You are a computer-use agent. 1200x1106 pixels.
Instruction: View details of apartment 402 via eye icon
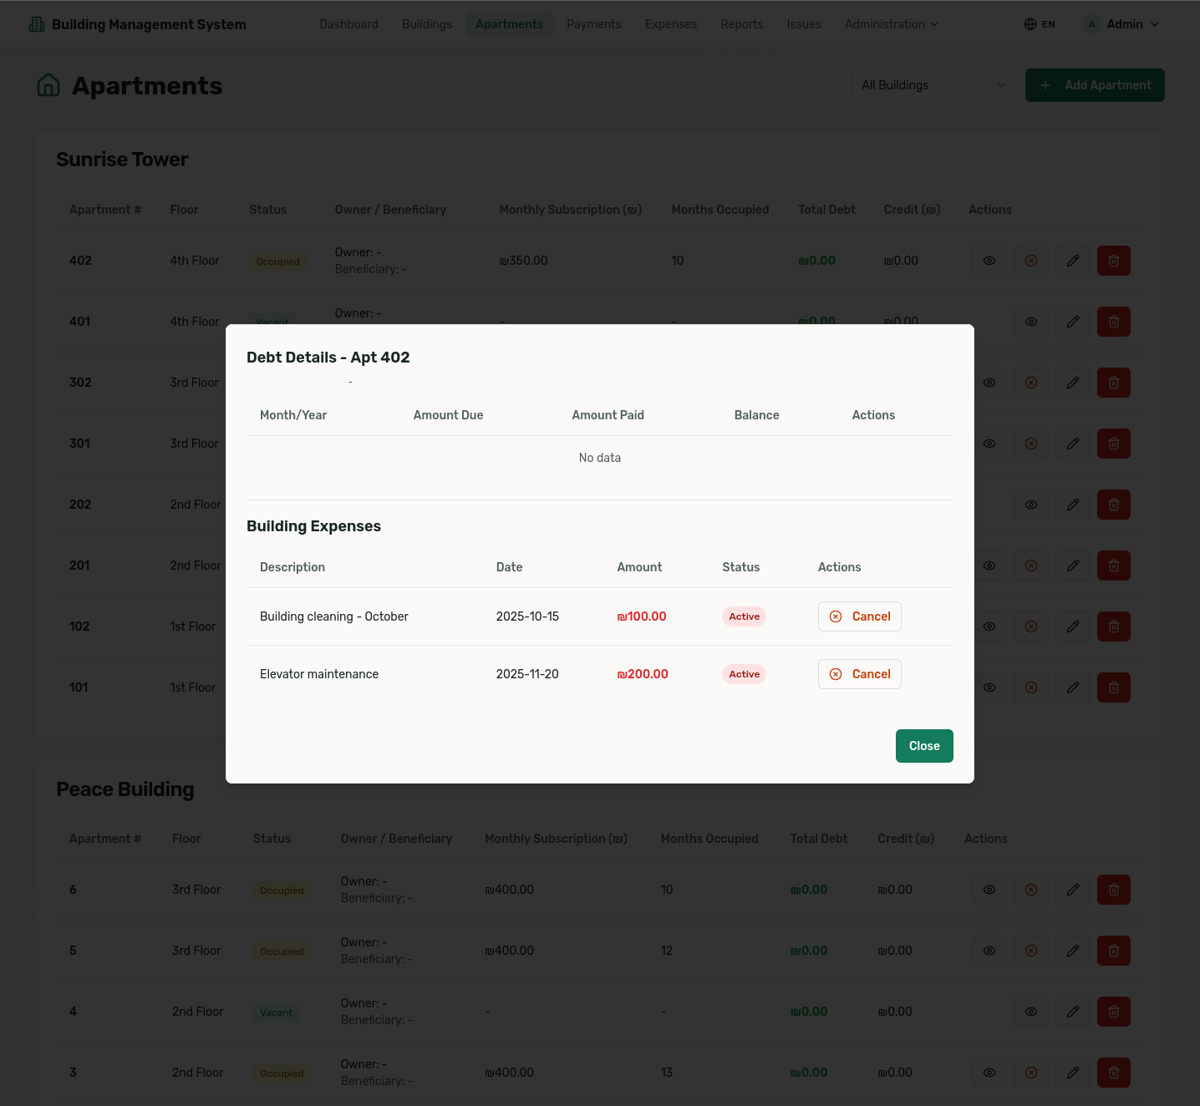[989, 261]
